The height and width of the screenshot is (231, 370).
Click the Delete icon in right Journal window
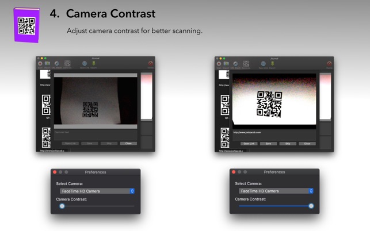click(x=329, y=64)
